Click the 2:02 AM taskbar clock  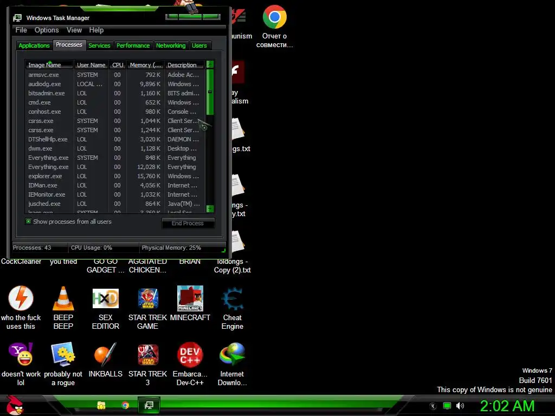[x=507, y=406]
